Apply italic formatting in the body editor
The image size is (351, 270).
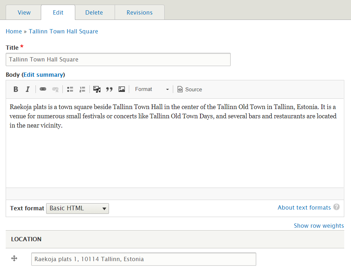tap(28, 89)
